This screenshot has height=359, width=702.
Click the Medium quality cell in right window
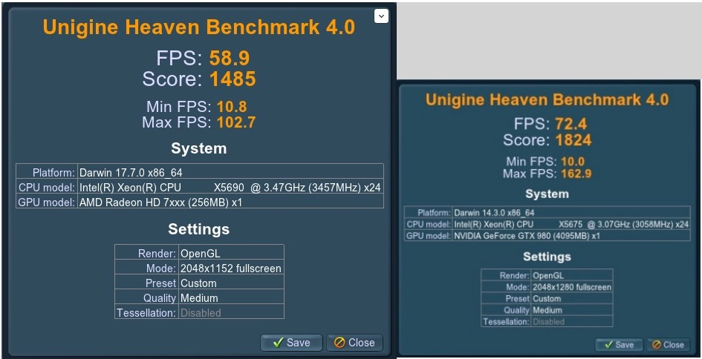[572, 310]
